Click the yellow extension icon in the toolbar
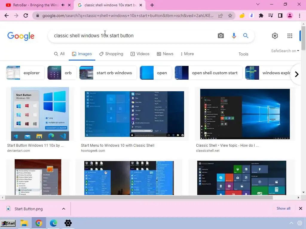This screenshot has width=306, height=229. tap(242, 16)
